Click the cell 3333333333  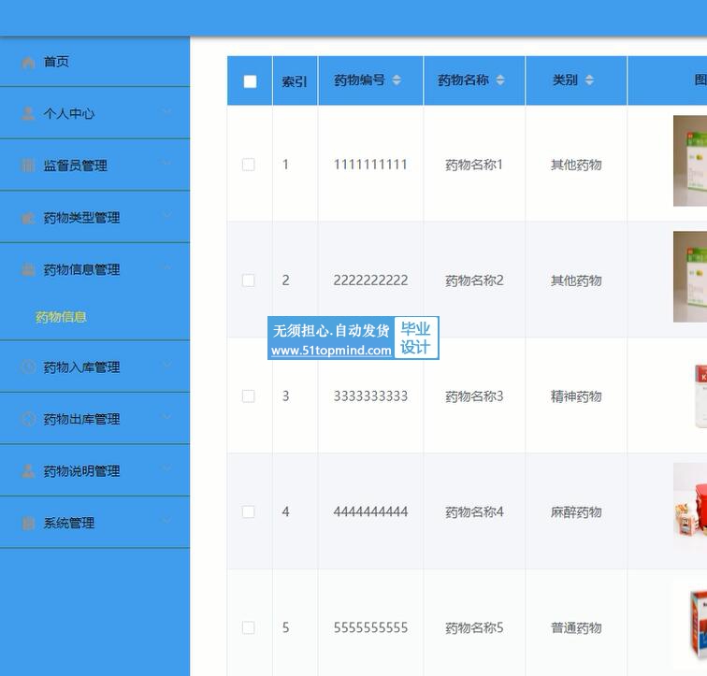point(370,396)
